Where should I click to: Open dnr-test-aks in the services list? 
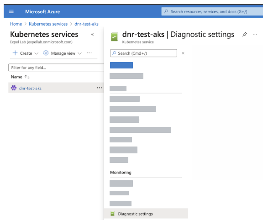pos(30,88)
